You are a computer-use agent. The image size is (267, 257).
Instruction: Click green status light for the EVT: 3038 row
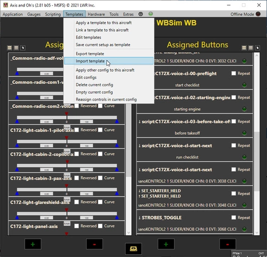(245, 181)
